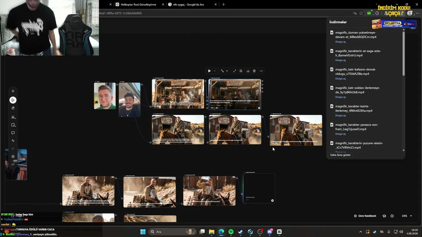422x237 pixels.
Task: Open Discord from taskbar
Action: click(x=270, y=232)
